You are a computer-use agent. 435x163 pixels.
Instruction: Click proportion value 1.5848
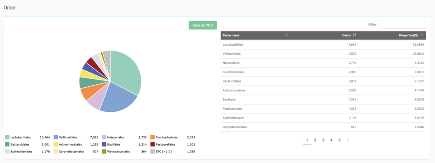pos(419,127)
